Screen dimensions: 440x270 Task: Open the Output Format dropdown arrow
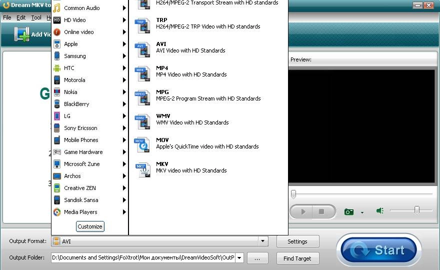[x=262, y=241]
